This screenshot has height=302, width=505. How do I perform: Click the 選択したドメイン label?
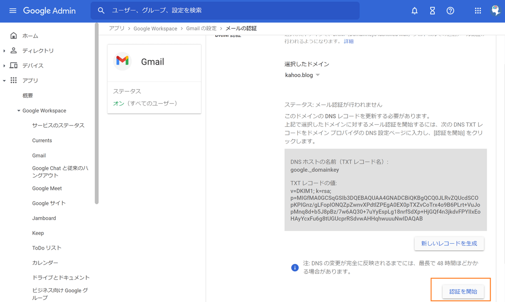[x=307, y=64]
